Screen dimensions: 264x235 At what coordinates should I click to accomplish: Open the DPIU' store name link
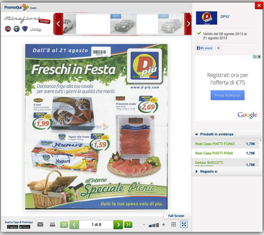(x=225, y=16)
